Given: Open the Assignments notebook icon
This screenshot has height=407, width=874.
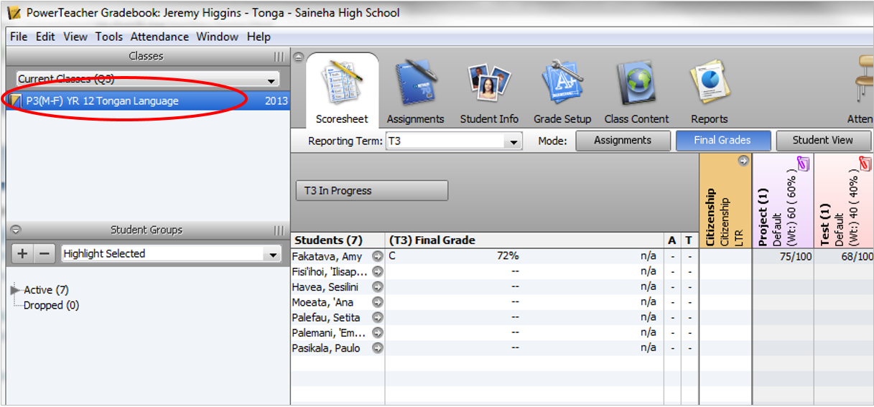Looking at the screenshot, I should pyautogui.click(x=415, y=82).
